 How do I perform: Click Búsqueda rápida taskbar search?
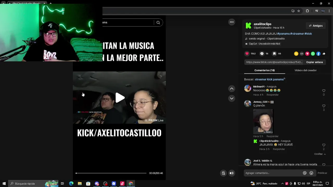click(x=34, y=184)
